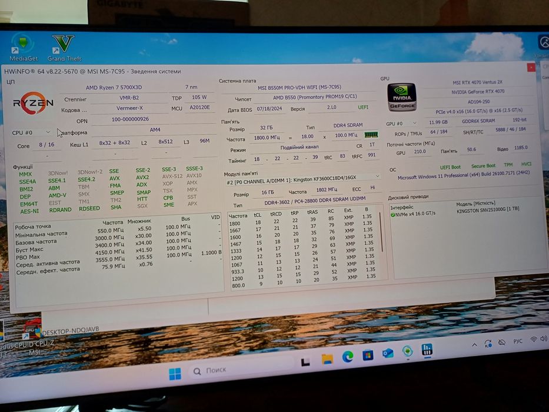Click the 11.99 GB video memory value
This screenshot has width=549, height=412.
click(438, 122)
